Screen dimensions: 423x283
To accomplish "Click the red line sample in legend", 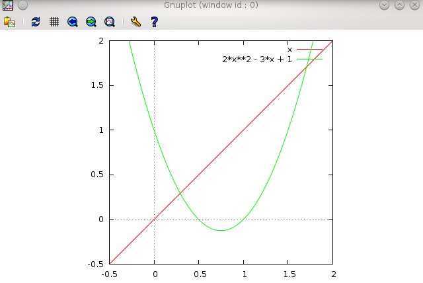I will point(309,50).
